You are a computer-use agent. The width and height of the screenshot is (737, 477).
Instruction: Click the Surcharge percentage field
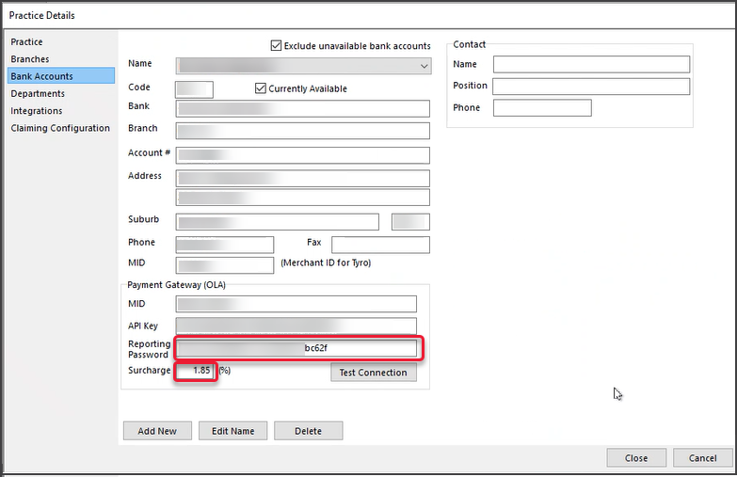[195, 371]
